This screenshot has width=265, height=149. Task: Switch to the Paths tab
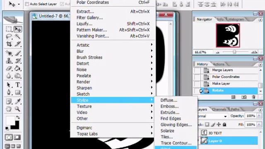point(235,109)
